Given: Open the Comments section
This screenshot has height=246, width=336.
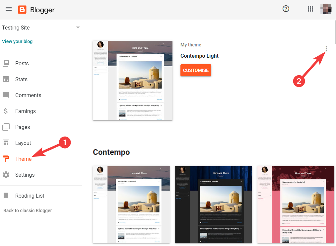Looking at the screenshot, I should click(x=28, y=95).
